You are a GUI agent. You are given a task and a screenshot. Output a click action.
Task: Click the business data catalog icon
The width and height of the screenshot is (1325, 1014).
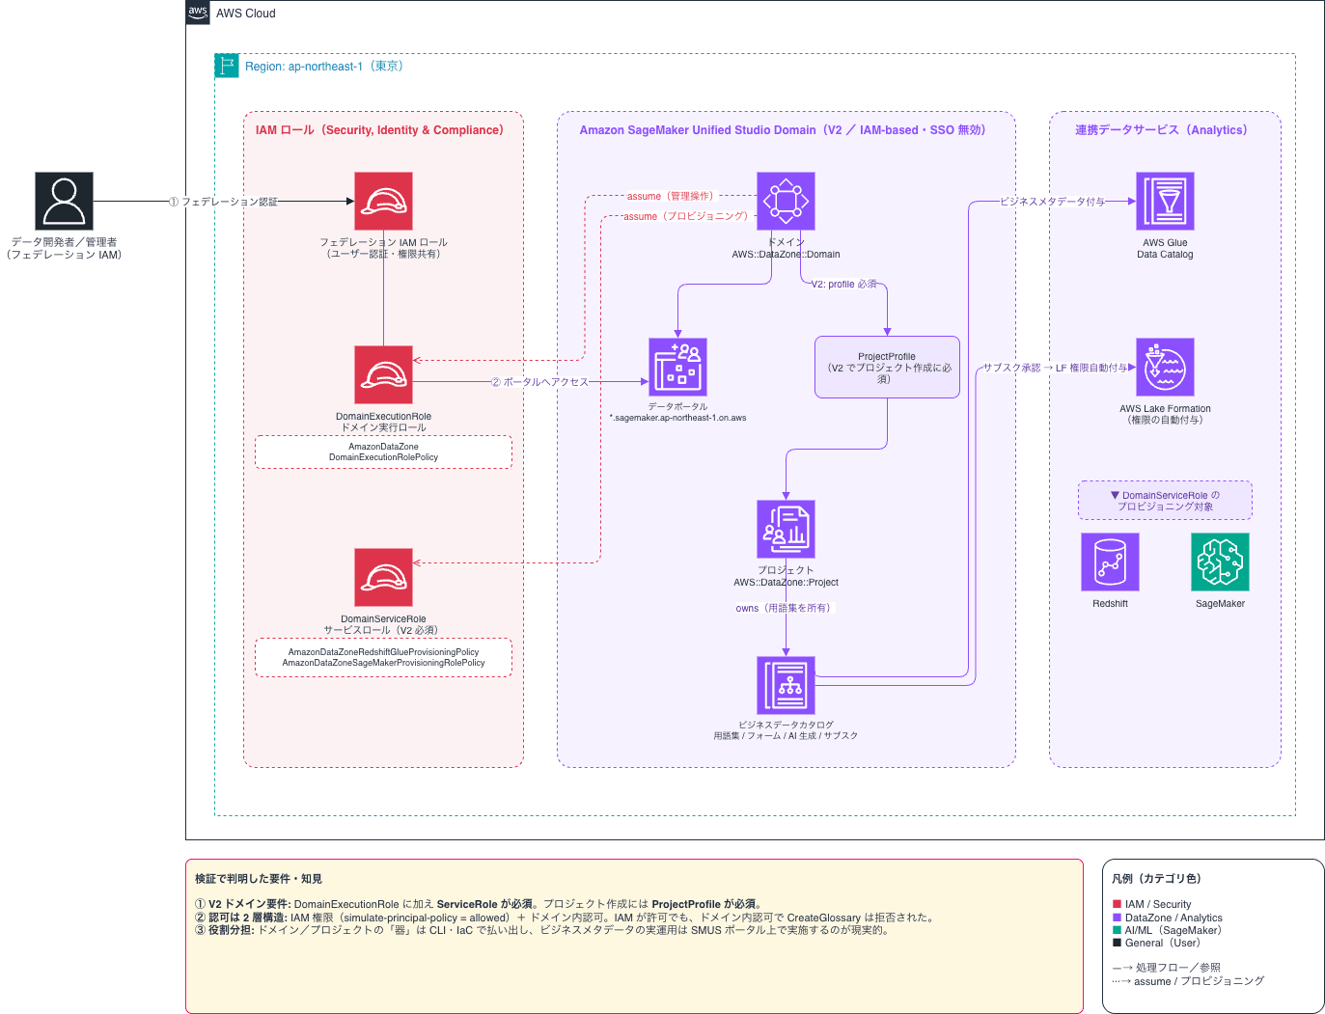click(786, 685)
